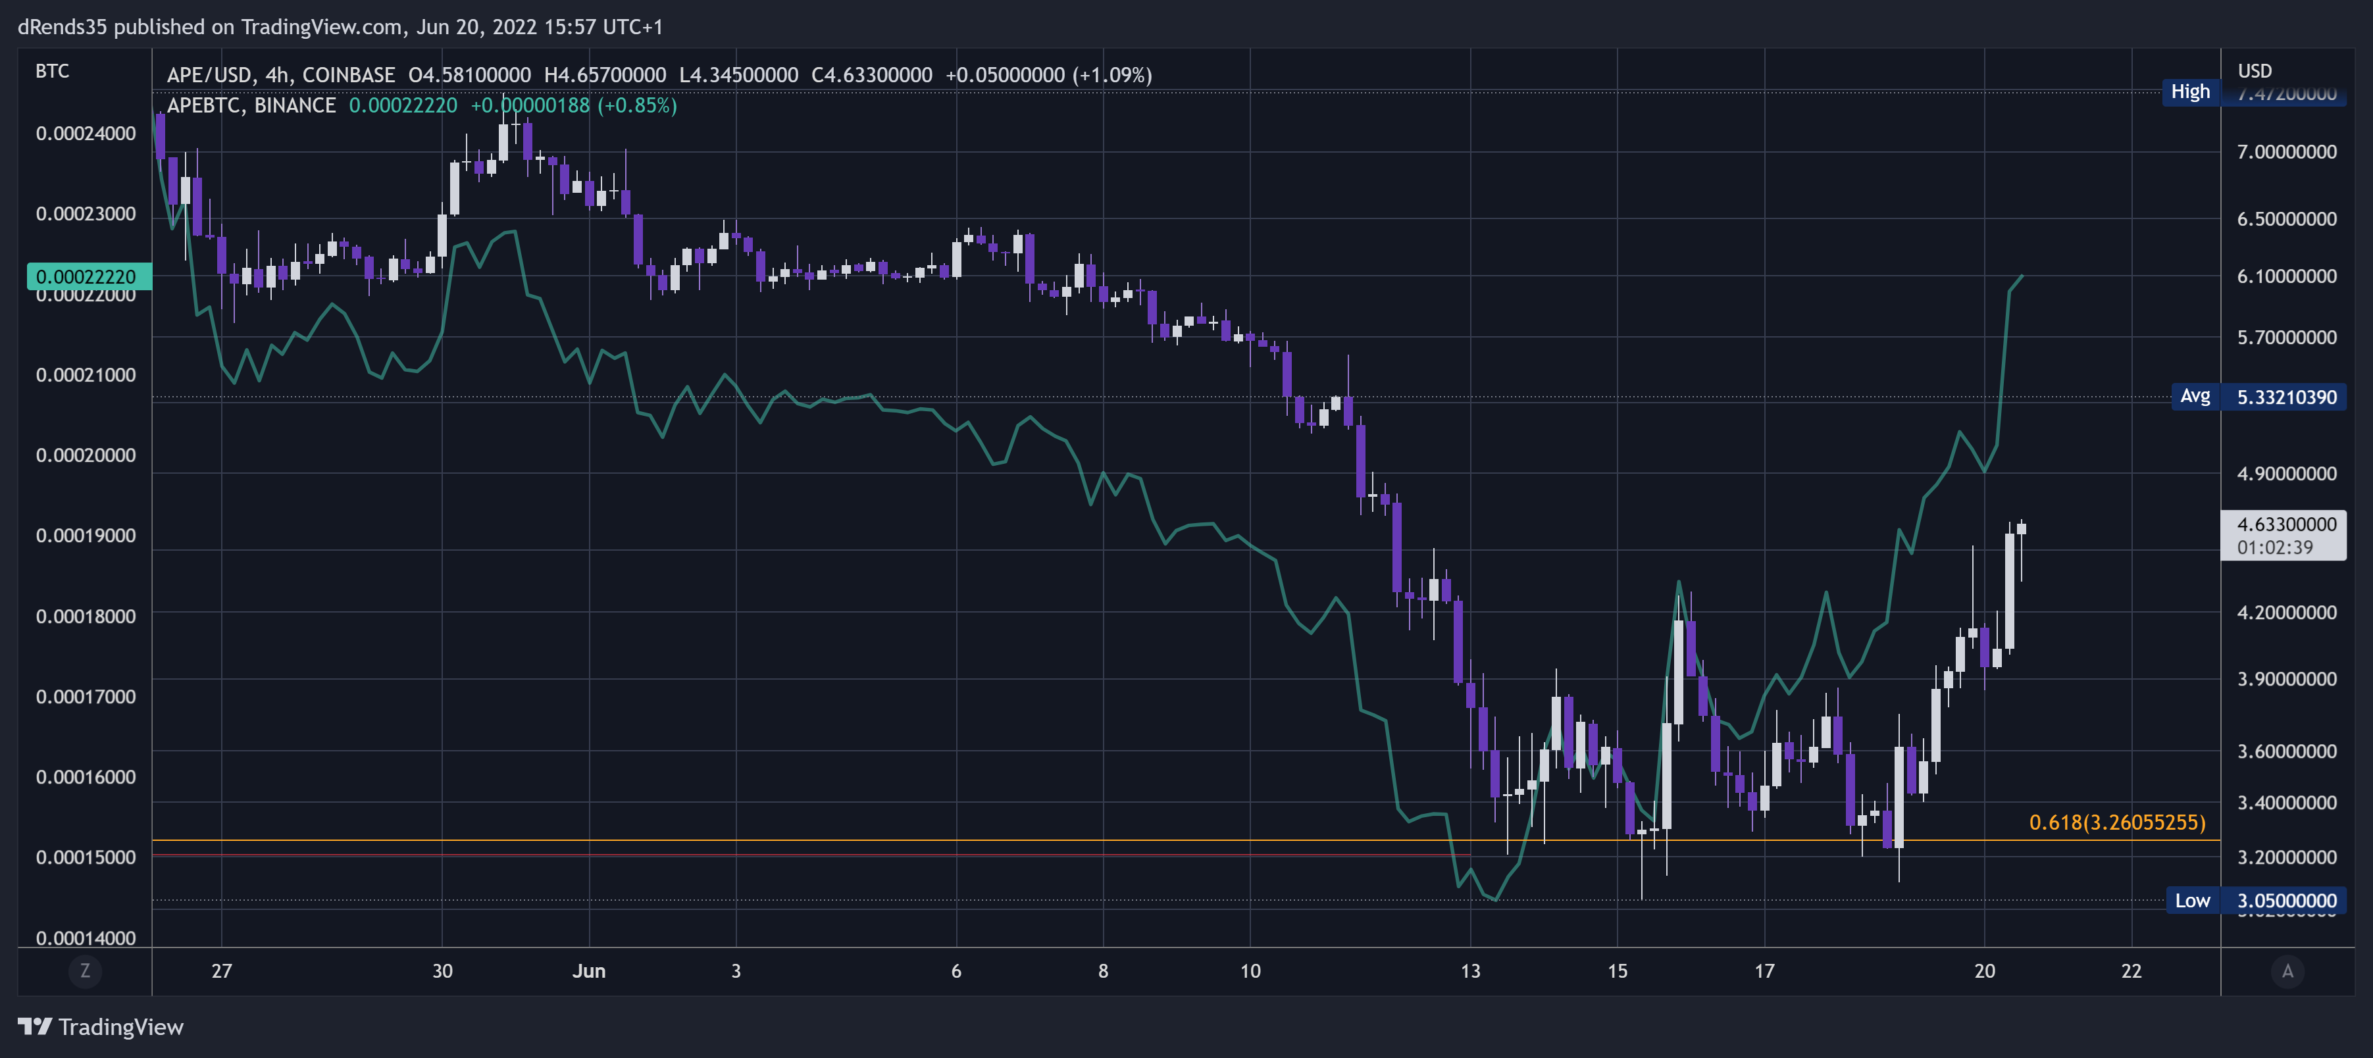
Task: Click the 5.70000000 level on USD axis
Action: pyautogui.click(x=2286, y=337)
